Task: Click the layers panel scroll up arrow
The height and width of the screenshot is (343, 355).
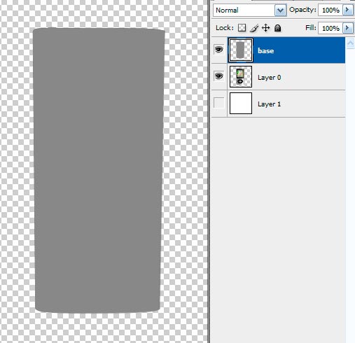Action: coord(350,43)
